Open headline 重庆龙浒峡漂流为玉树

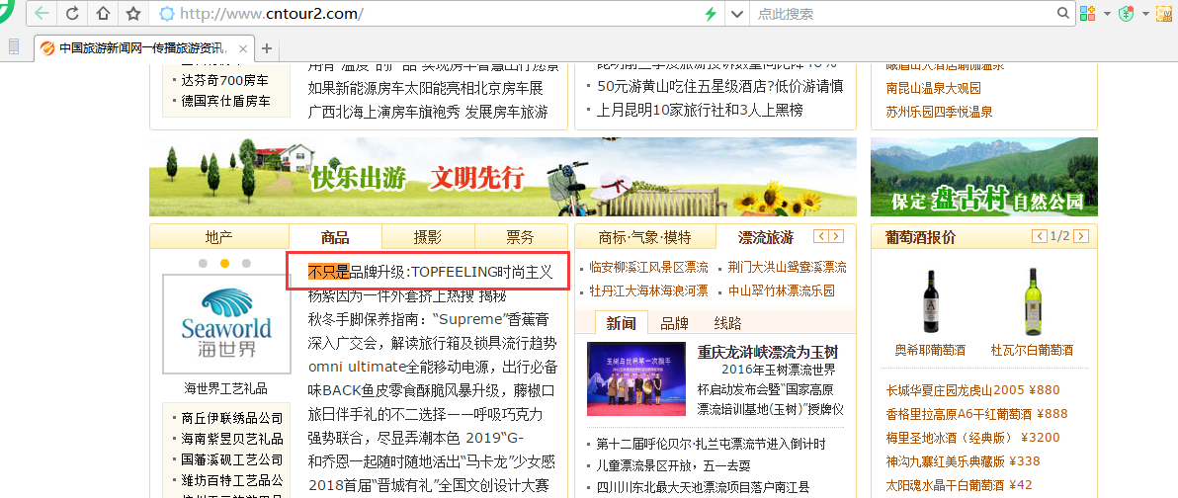point(768,352)
